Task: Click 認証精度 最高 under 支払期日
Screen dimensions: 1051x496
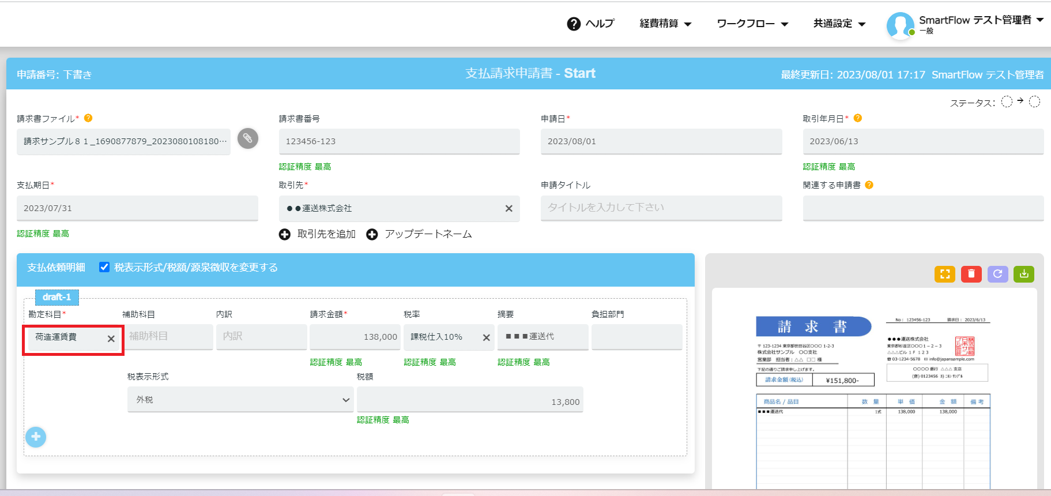Action: [x=43, y=234]
